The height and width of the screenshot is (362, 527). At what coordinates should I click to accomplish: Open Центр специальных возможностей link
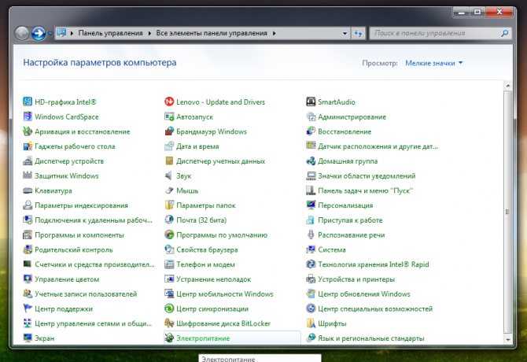pyautogui.click(x=375, y=309)
